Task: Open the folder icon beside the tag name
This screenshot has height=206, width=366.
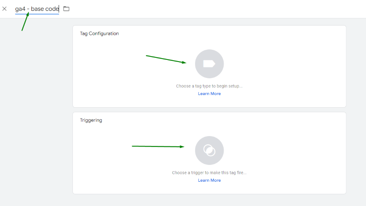Action: (66, 9)
